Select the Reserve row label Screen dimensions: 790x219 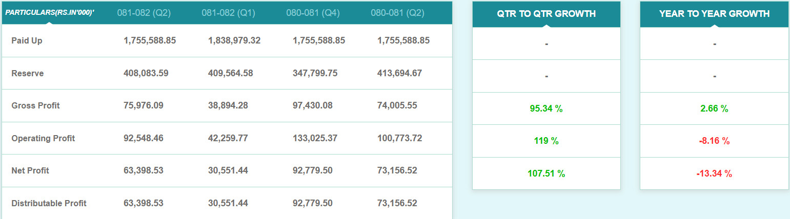point(28,73)
